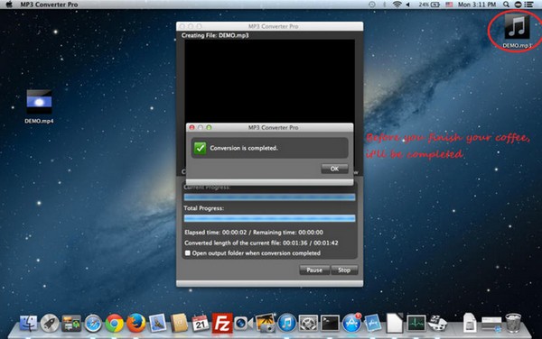542x339 pixels.
Task: Open Spotlight search
Action: click(x=506, y=5)
